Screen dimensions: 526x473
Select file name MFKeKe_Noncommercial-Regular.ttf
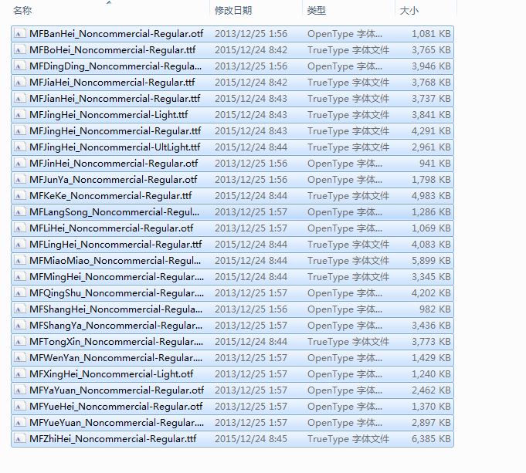[x=110, y=196]
